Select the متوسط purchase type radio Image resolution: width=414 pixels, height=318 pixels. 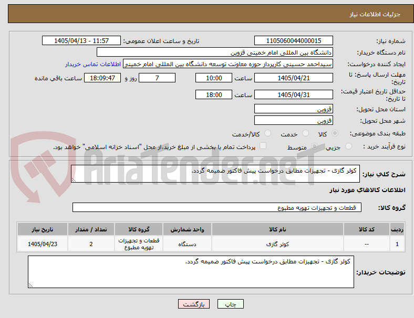314,146
